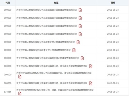Click the 日期 column header
129x96 pixels.
[x=113, y=3]
